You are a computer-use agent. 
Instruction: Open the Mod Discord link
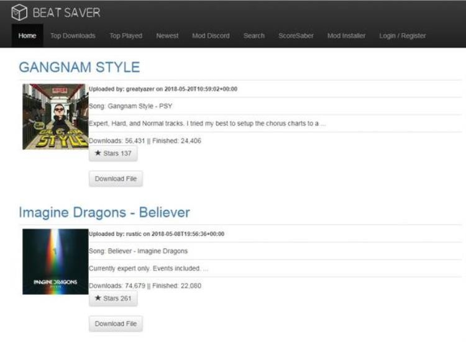point(211,36)
